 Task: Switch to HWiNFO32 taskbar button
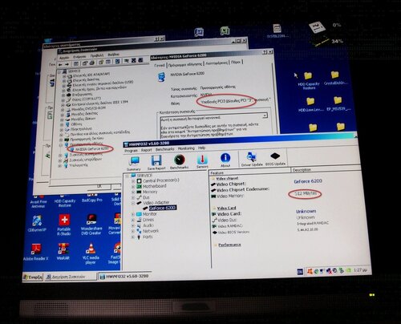pyautogui.click(x=124, y=277)
